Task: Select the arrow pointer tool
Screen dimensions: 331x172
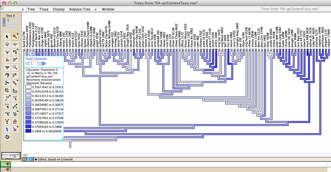Action: point(7,36)
